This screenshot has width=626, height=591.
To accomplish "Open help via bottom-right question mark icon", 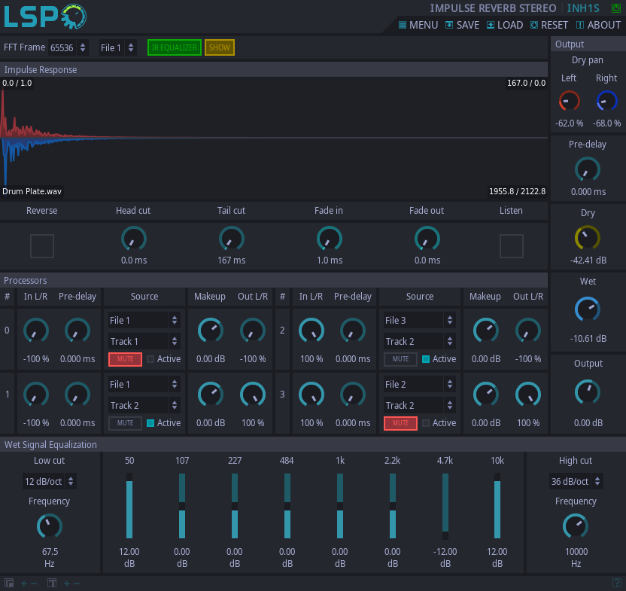I will click(616, 583).
